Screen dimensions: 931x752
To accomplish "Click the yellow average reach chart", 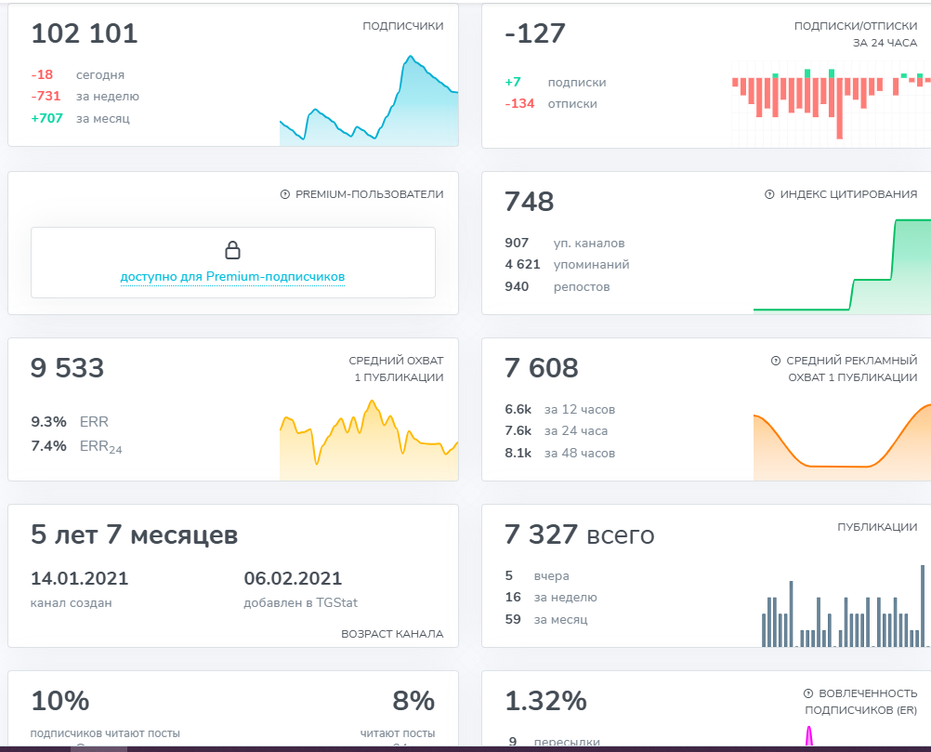I will (369, 440).
